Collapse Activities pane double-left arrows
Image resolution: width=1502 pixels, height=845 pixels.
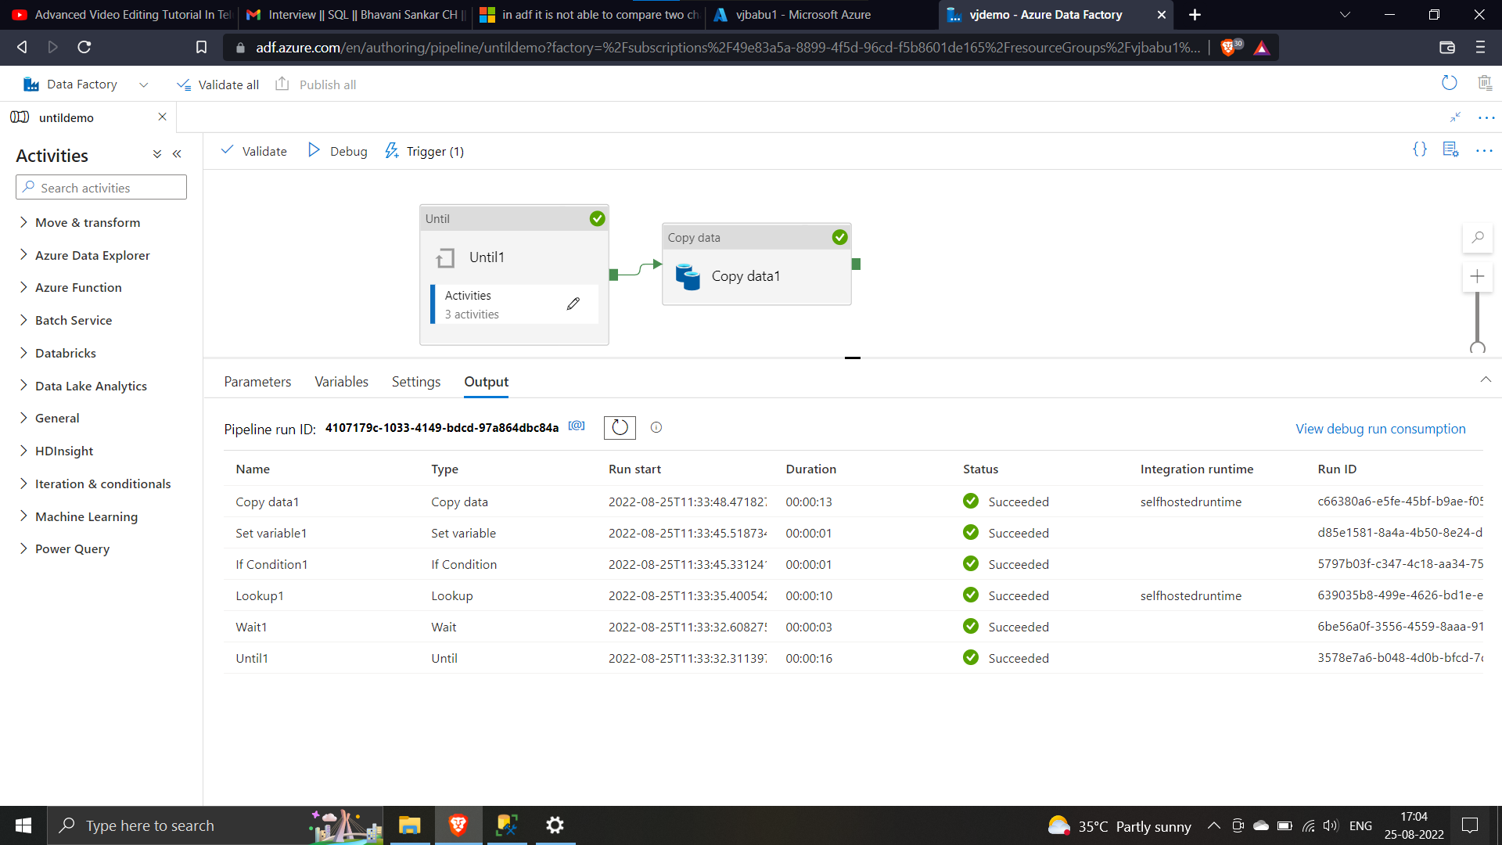(x=177, y=154)
